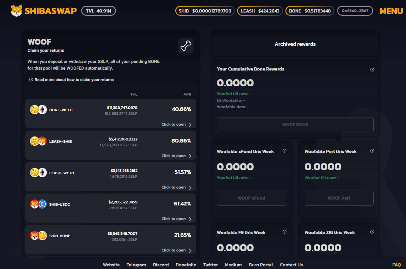Click help icon beside Cumulative Bone Rewards
Screen dimensions: 406x269
(x=372, y=70)
